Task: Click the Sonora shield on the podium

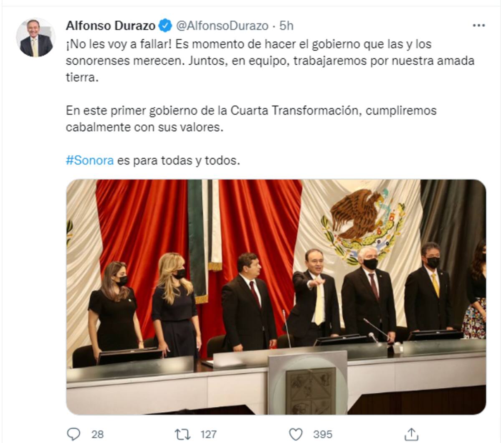Action: [x=310, y=391]
